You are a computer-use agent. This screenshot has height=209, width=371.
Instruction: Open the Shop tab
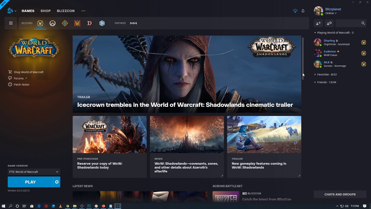pyautogui.click(x=46, y=11)
